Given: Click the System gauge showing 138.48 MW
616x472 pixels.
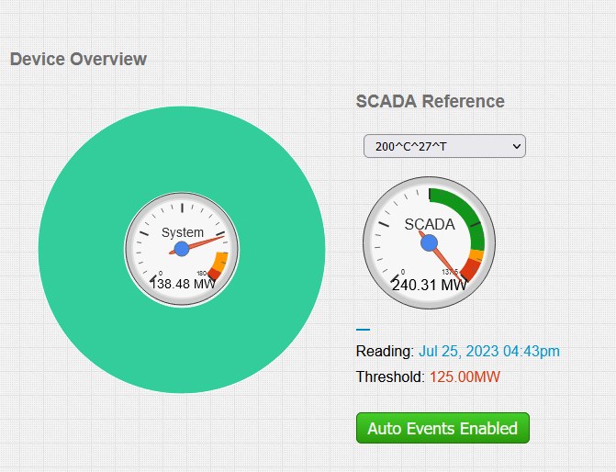Looking at the screenshot, I should (x=182, y=249).
